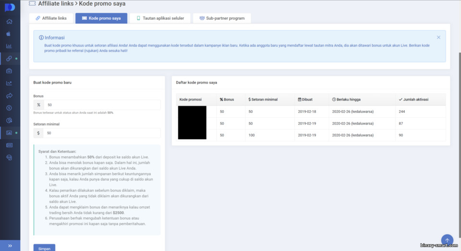Viewport: 461px width, 251px height.
Task: Open the home icon in sidebar
Action: [x=9, y=22]
